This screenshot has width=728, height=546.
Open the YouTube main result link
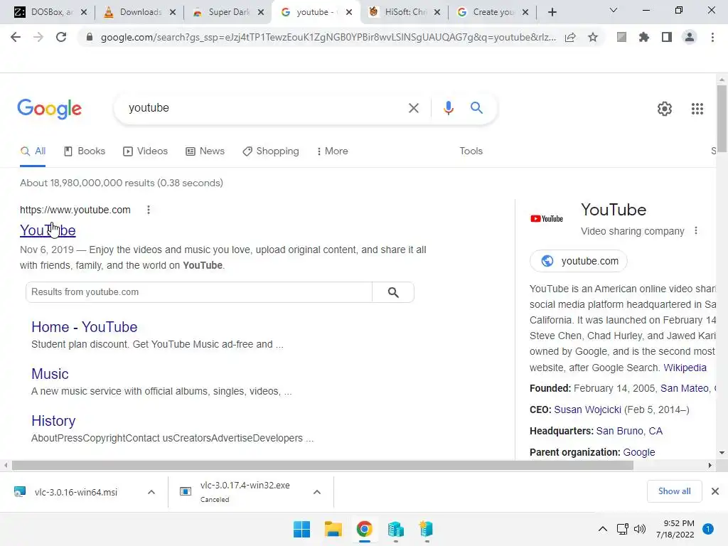[48, 230]
